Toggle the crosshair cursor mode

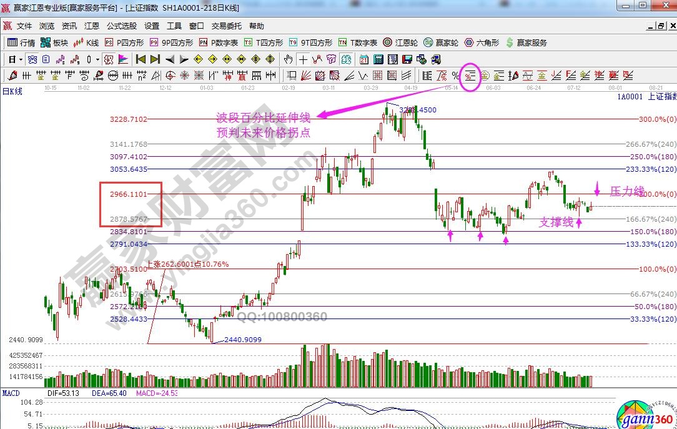pyautogui.click(x=303, y=59)
